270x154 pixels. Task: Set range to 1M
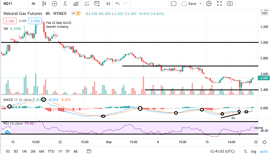click(24, 151)
